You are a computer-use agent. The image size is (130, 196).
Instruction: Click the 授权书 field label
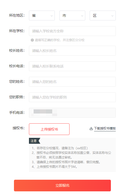coord(19,128)
